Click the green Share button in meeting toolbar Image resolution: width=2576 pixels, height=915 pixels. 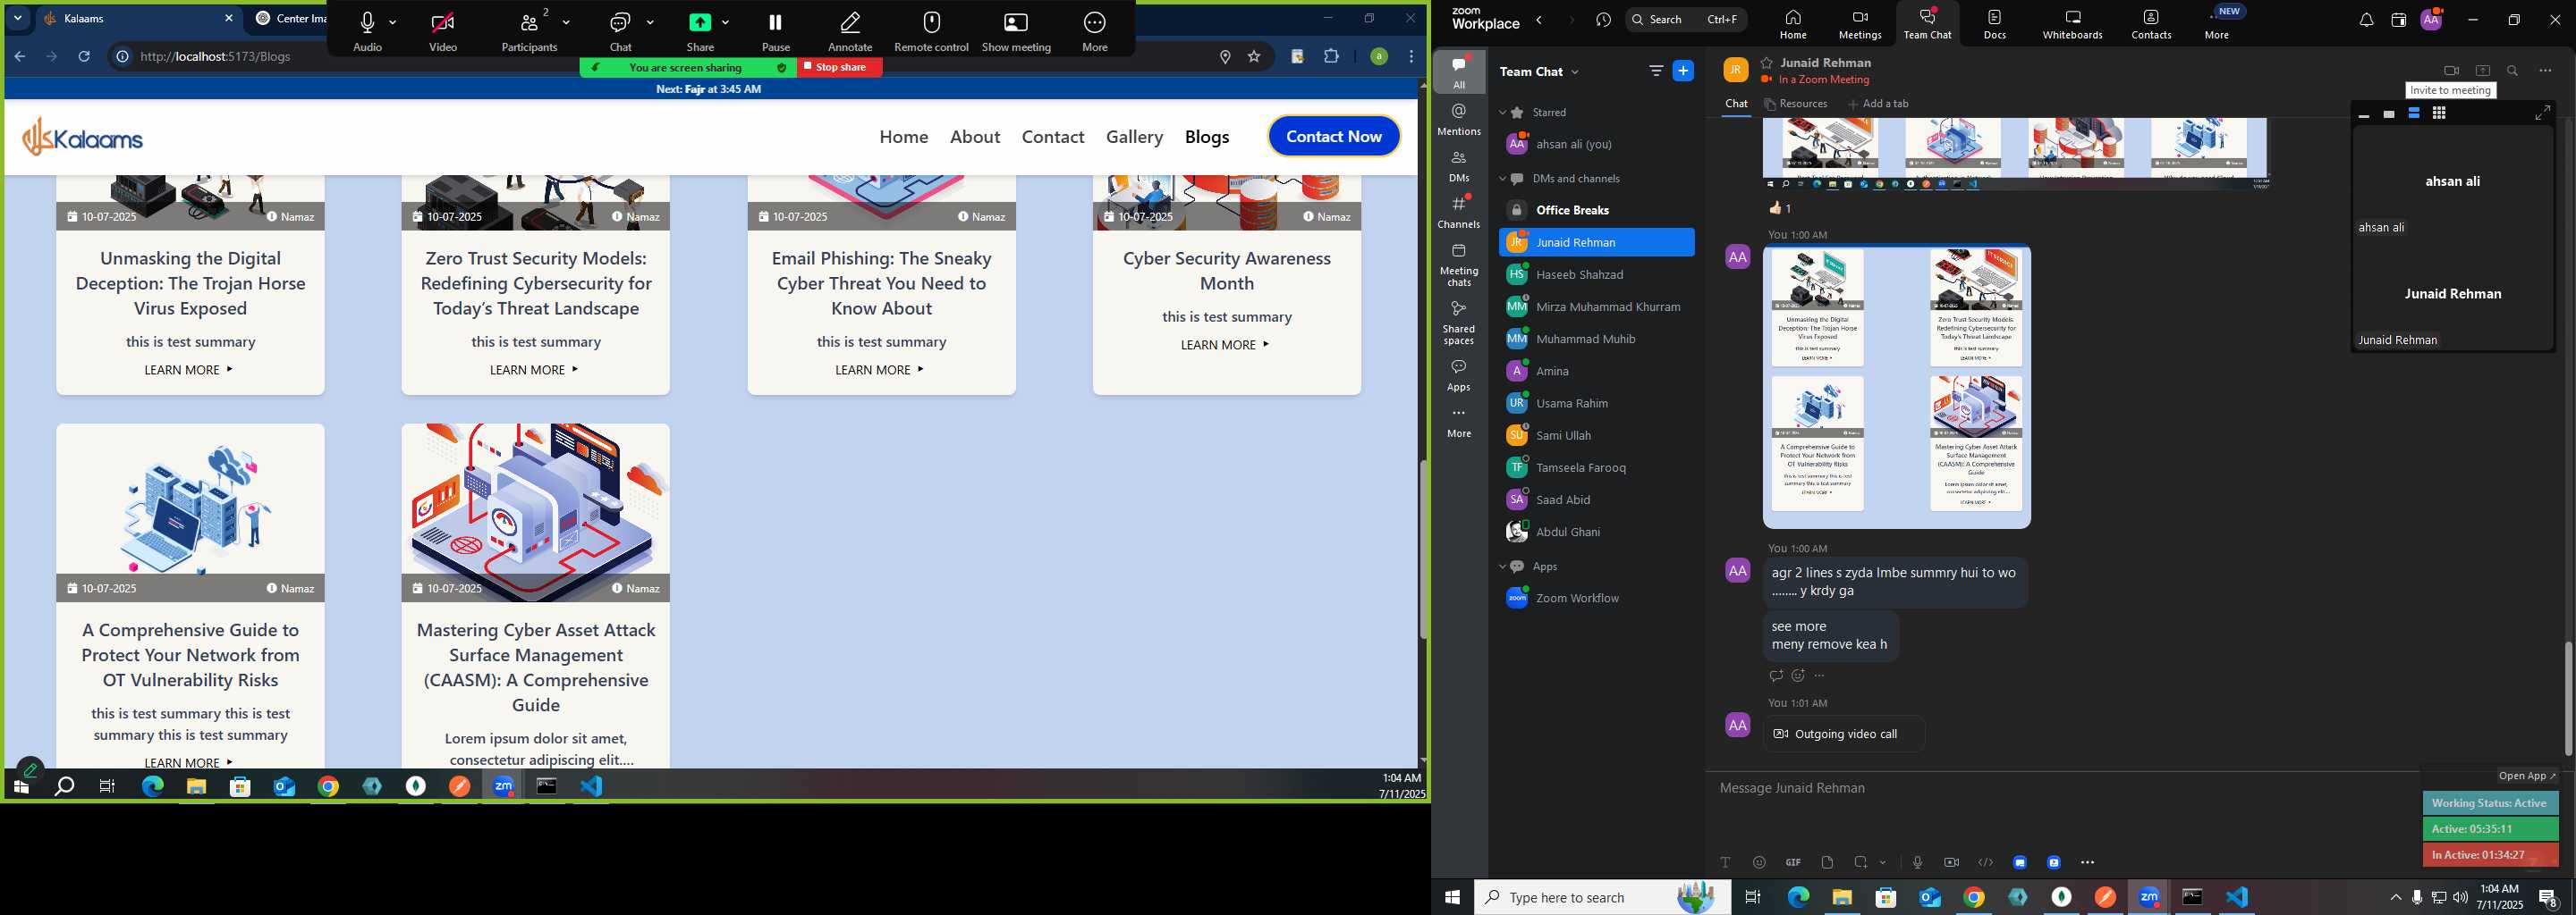700,31
